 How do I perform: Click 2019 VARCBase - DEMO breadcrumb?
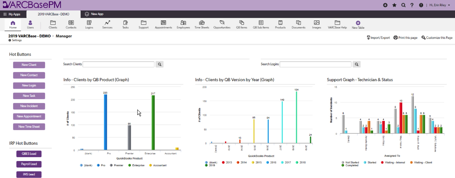click(x=30, y=36)
